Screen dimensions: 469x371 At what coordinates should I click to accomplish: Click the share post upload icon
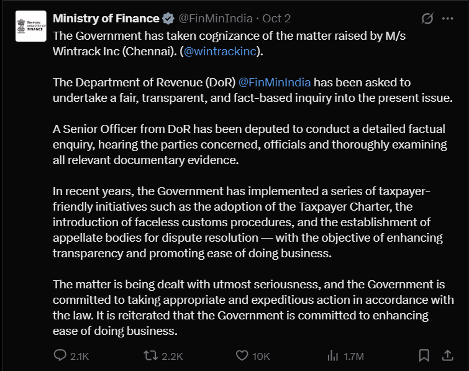[447, 355]
